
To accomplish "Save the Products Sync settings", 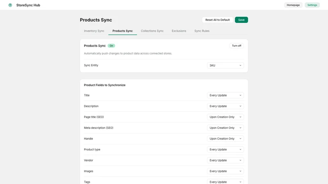I will (x=241, y=20).
